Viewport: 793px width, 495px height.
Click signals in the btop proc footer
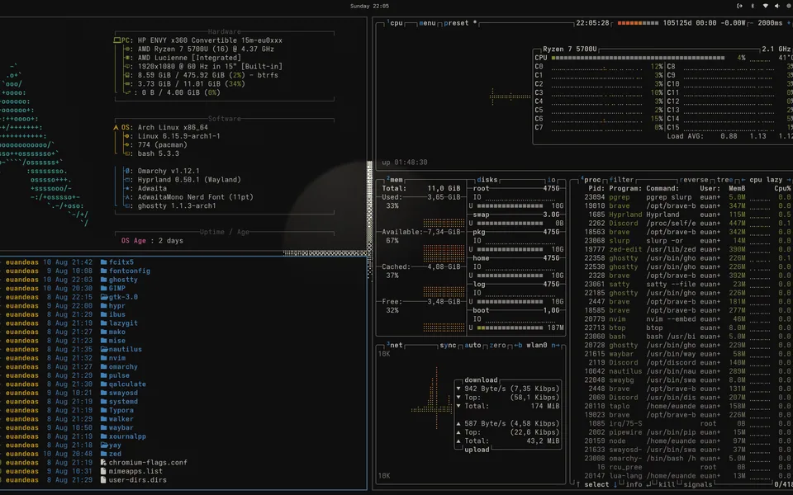pos(697,484)
